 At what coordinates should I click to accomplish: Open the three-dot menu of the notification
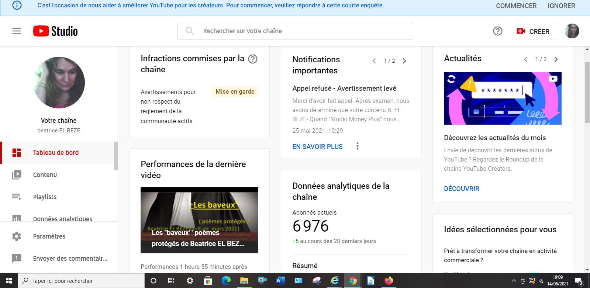357,146
